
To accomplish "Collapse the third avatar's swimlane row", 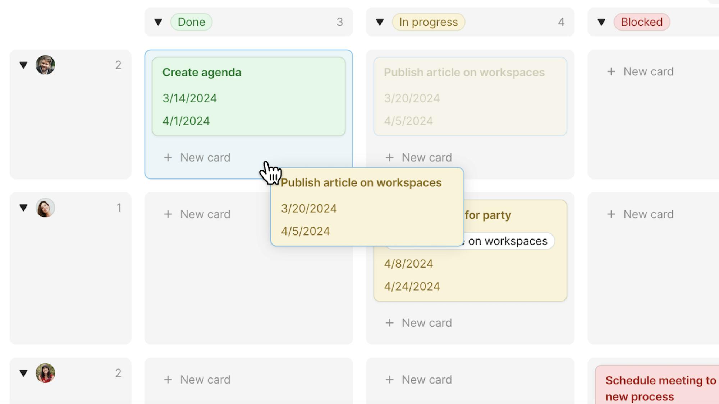I will point(23,373).
